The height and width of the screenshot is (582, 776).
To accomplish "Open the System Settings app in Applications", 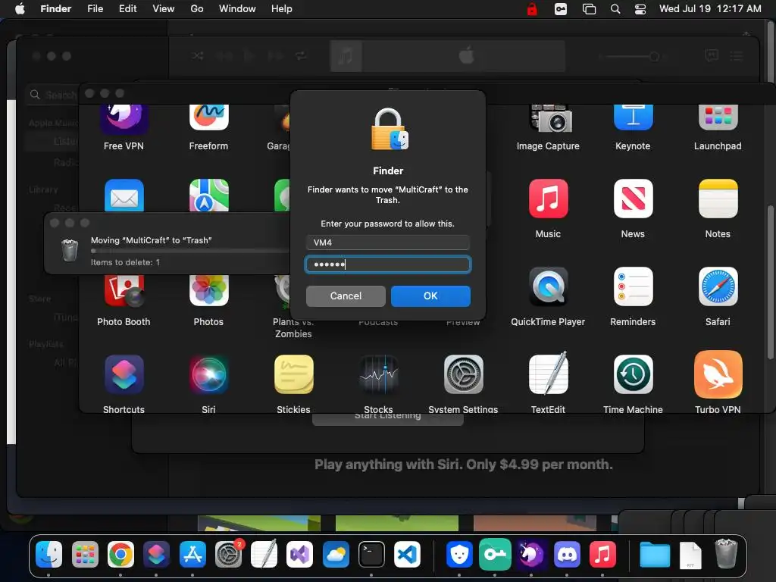I will 463,374.
